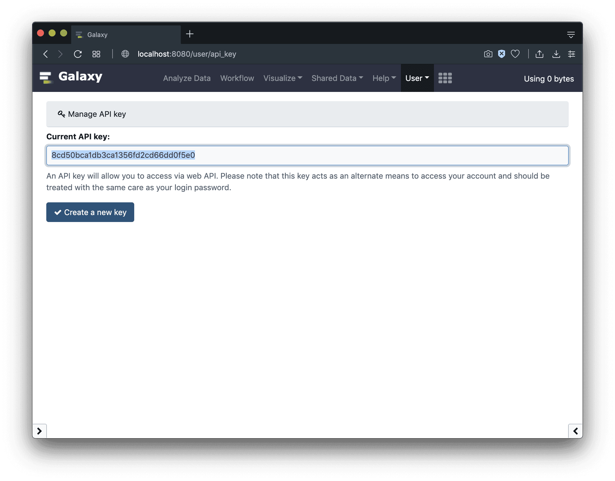
Task: Expand the User menu
Action: click(x=417, y=78)
